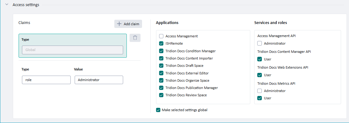
Task: Uncheck Tridion Docs Draft Space
Action: [161, 66]
